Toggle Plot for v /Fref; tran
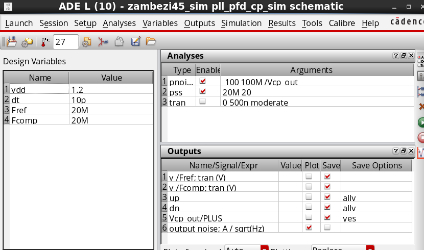The height and width of the screenshot is (250, 424). coord(309,177)
